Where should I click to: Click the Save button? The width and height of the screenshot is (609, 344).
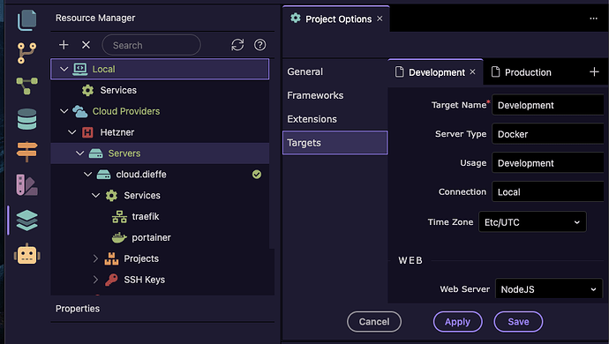coord(518,322)
